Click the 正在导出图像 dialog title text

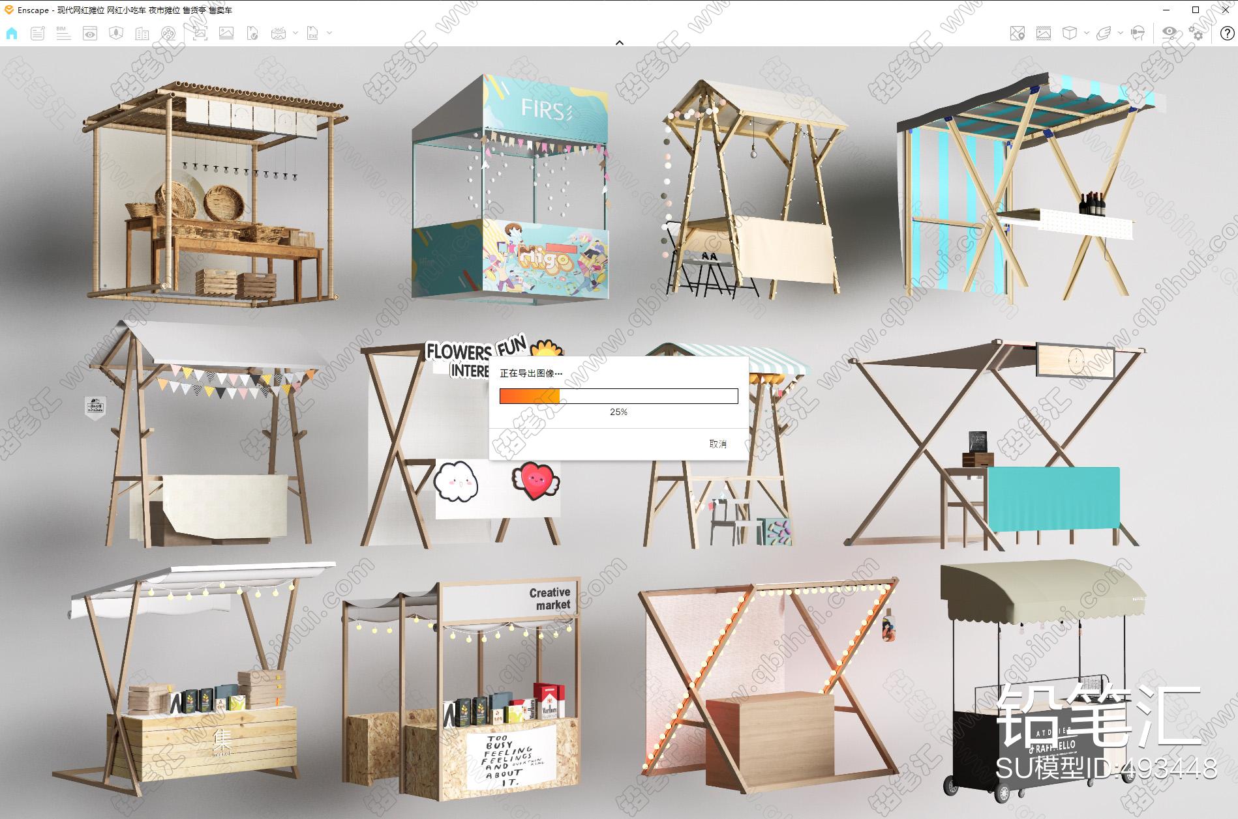click(531, 373)
